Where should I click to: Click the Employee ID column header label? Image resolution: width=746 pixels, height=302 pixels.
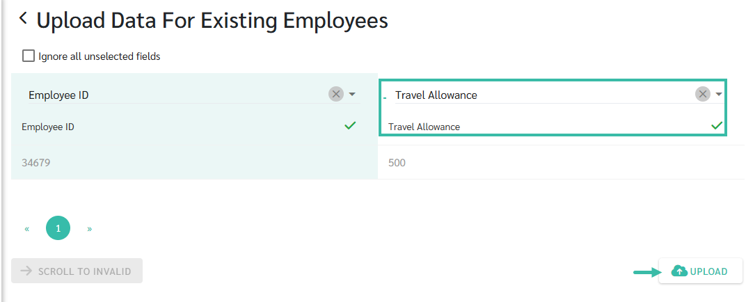48,127
